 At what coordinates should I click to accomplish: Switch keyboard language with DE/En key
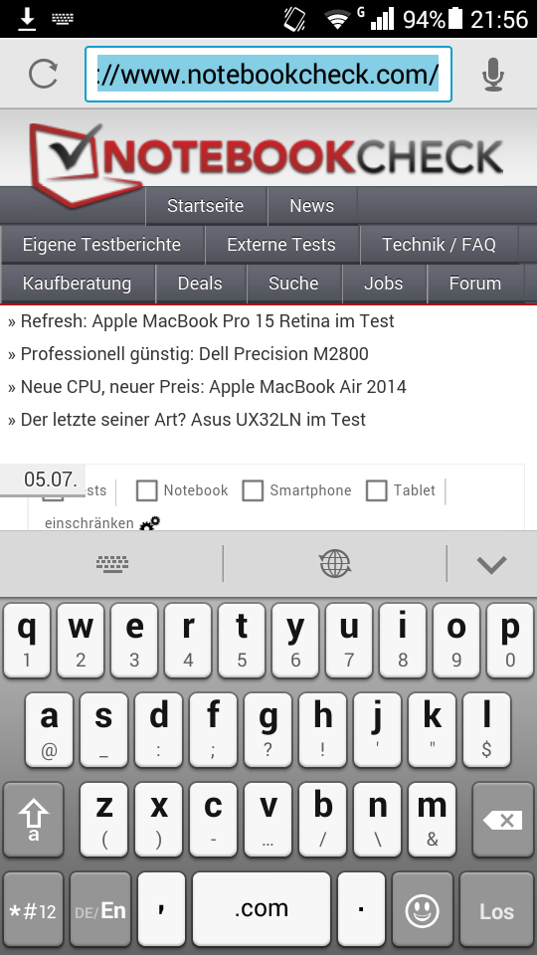pyautogui.click(x=100, y=911)
